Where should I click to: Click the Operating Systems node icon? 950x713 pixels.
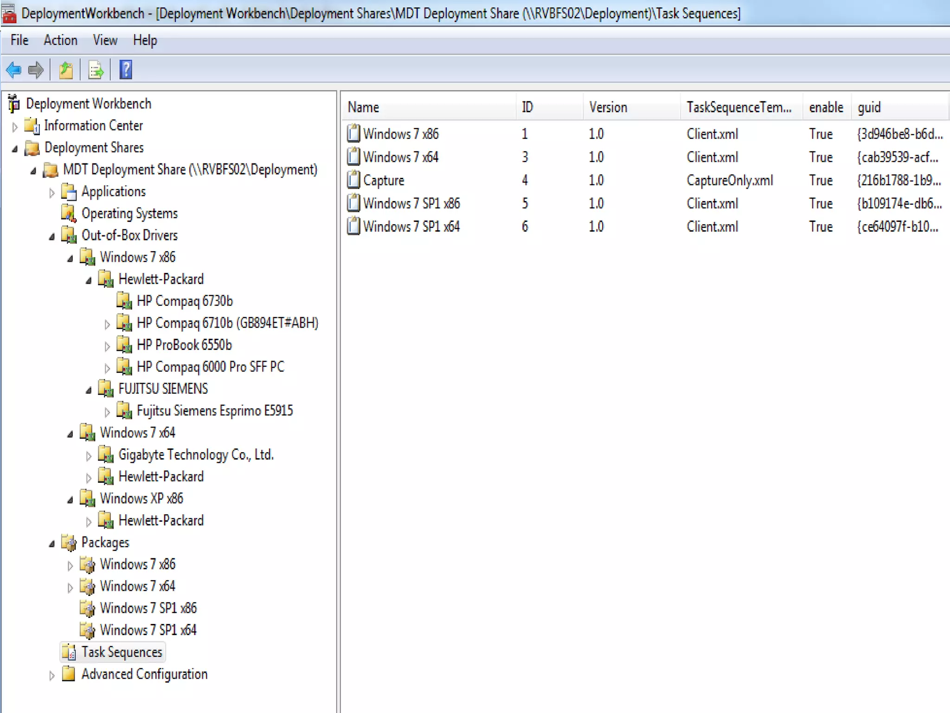[69, 214]
